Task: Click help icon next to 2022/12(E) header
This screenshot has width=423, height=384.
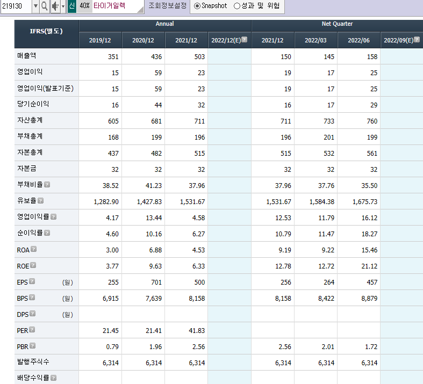Action: point(245,40)
